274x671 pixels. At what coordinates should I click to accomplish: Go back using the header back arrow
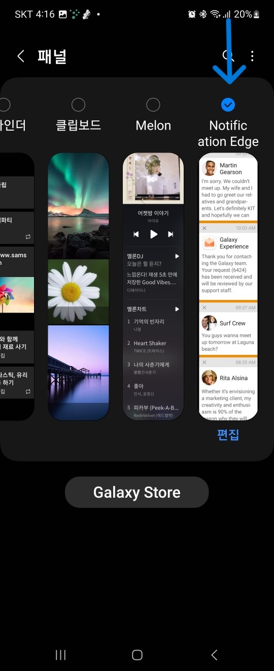[21, 56]
